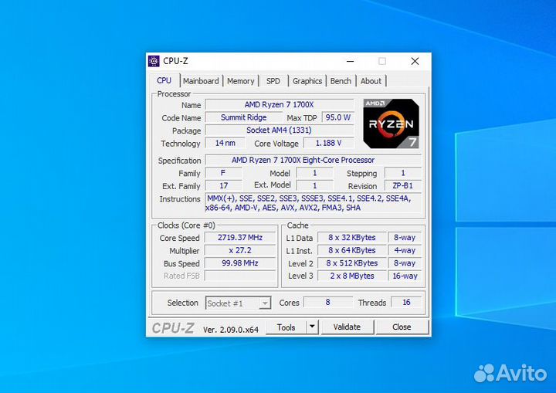Screen dimensions: 556x393
Task: Click the Level 3 value 2 x 8 MBytes
Action: pos(352,276)
